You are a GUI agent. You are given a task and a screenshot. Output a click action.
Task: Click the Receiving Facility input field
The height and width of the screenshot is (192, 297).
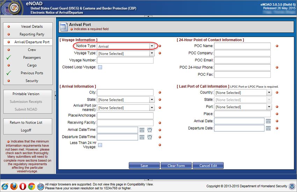point(125,123)
